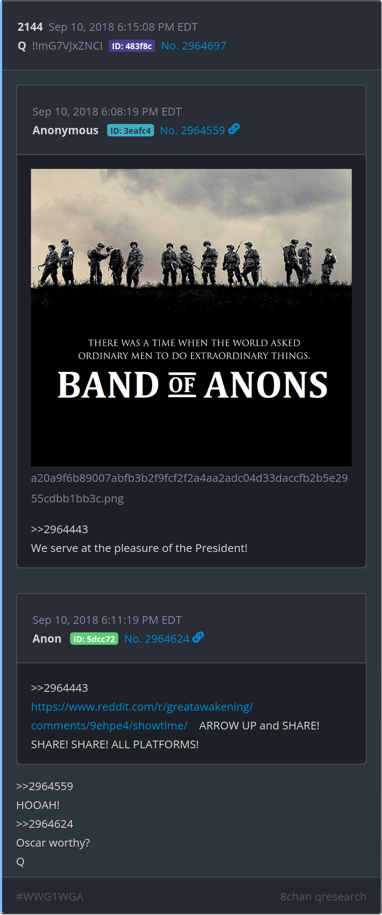The width and height of the screenshot is (382, 915).
Task: Open post link No. 2964559
Action: pyautogui.click(x=192, y=130)
